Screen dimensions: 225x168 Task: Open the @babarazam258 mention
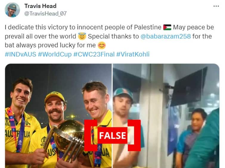(166, 36)
